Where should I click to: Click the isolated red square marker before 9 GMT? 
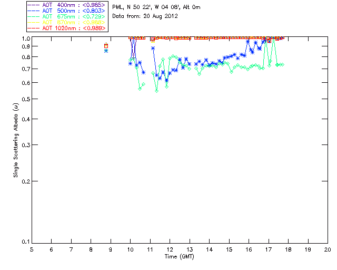pos(106,46)
